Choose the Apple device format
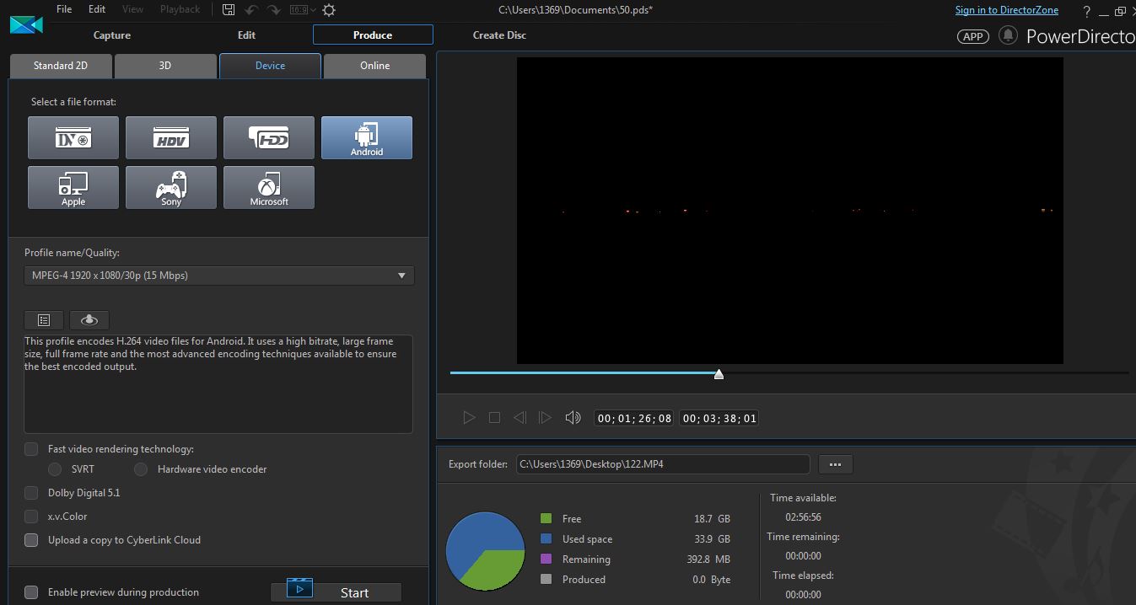Screen dimensions: 1136x605 [73, 187]
